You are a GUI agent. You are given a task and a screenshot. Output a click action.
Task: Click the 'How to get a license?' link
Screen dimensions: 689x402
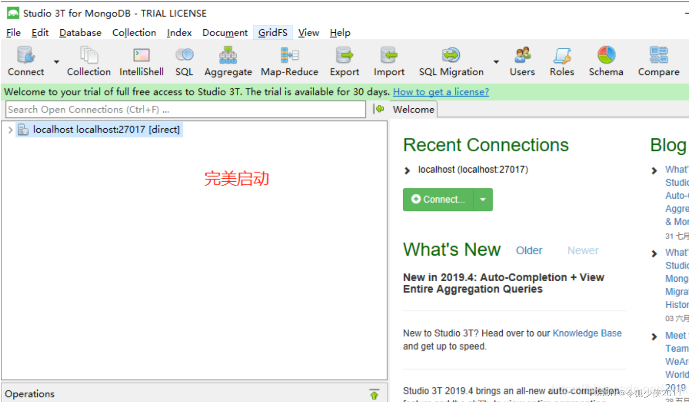point(441,92)
